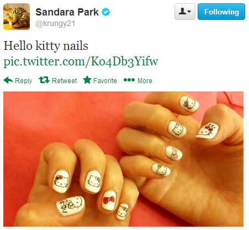
Task: Click the @krungy21 handle
Action: click(x=55, y=24)
